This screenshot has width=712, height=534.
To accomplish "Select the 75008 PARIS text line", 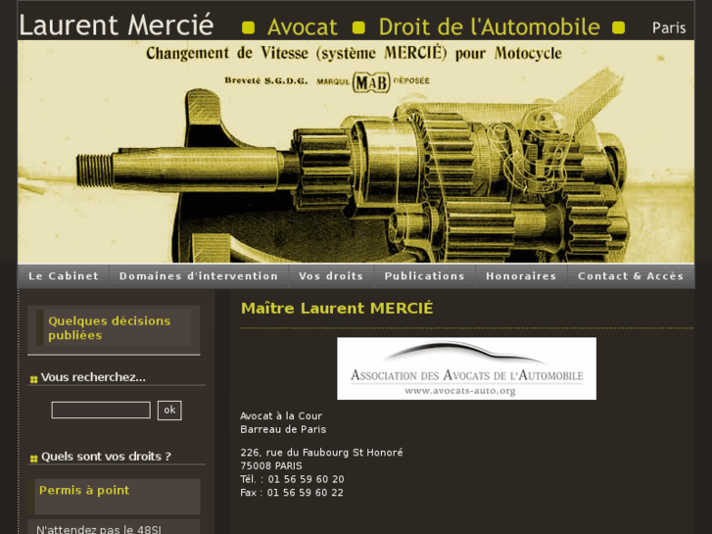I will click(x=271, y=465).
